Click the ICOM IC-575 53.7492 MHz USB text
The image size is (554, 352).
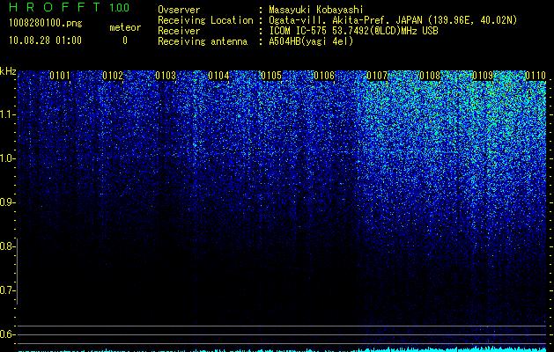(x=353, y=31)
